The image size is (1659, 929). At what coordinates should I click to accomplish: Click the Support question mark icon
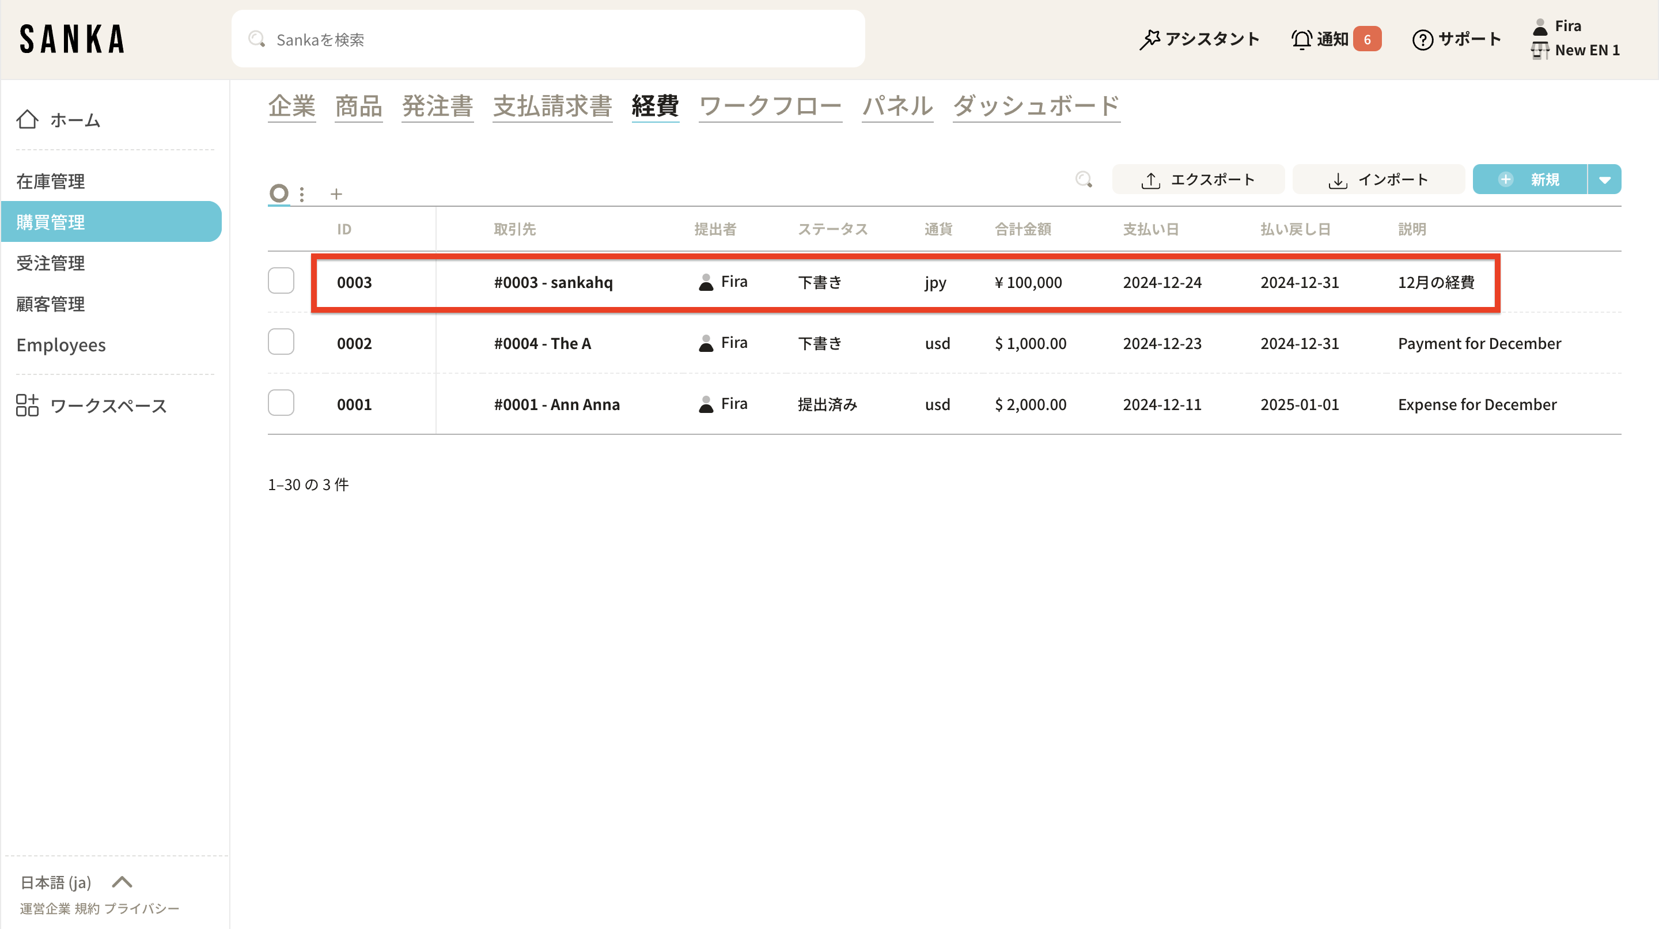click(x=1422, y=39)
